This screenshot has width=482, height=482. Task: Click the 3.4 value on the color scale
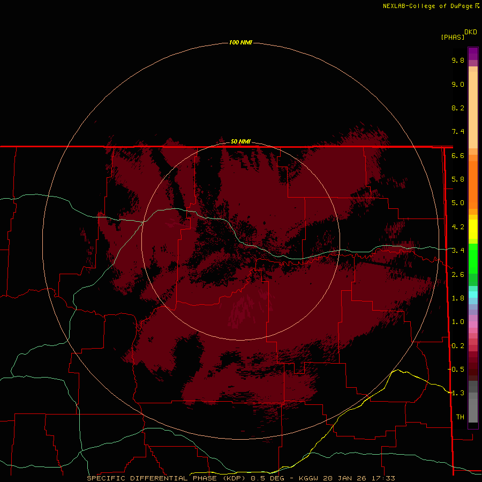[458, 251]
